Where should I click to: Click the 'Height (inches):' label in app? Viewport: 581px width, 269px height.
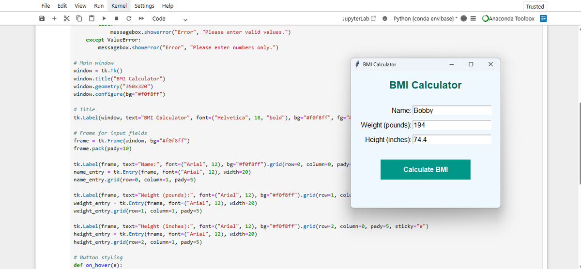click(x=388, y=140)
